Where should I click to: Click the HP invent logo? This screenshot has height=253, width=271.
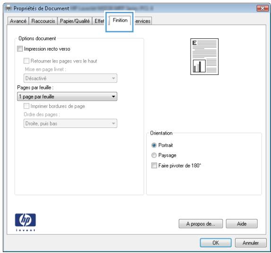click(x=25, y=222)
